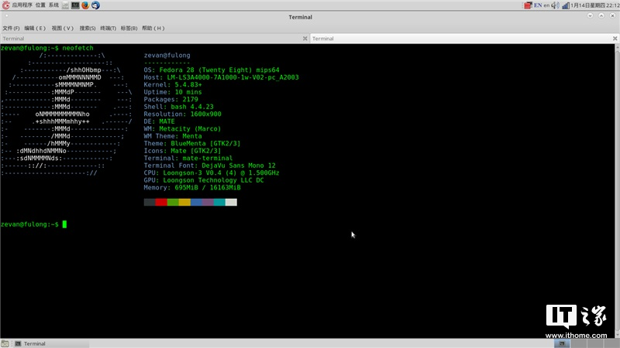620x348 pixels.
Task: Click the terminal prompt cursor
Action: tap(64, 224)
